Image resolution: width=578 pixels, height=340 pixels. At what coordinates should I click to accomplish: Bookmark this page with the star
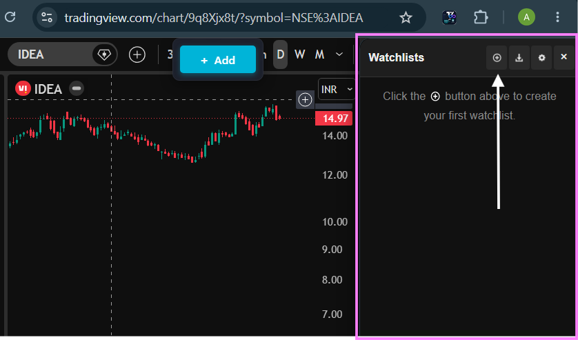pos(406,17)
